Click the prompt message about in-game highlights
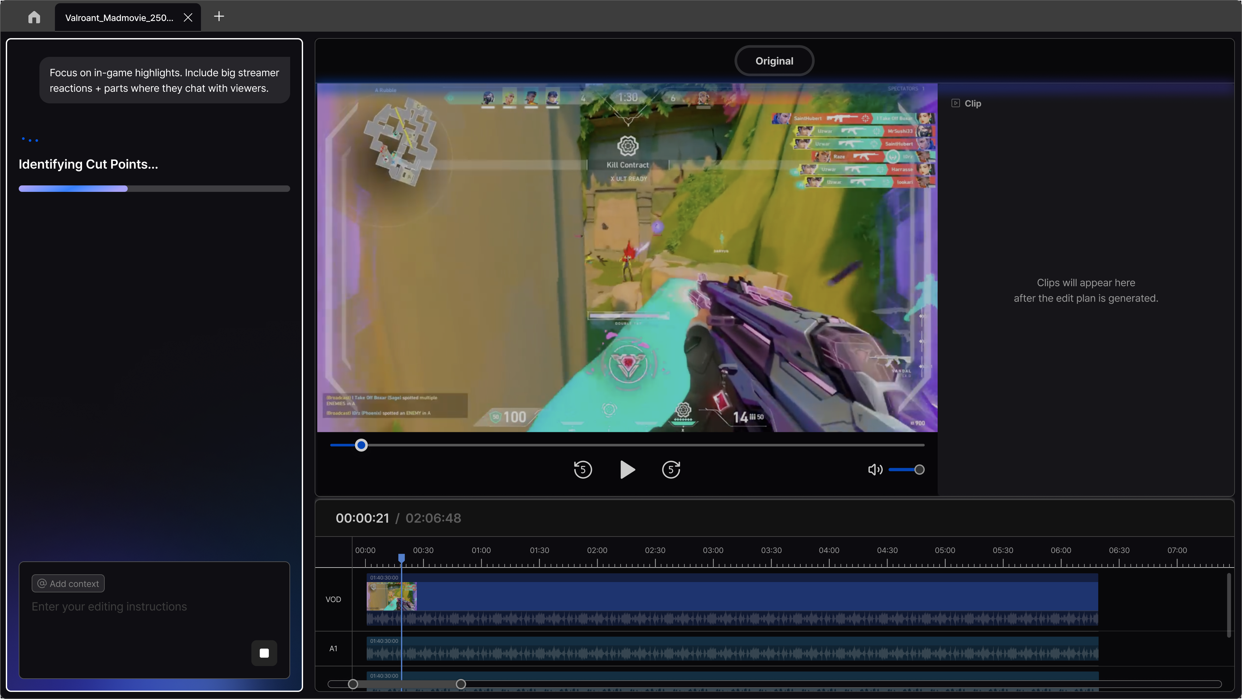Screen dimensions: 1242x699 164,80
